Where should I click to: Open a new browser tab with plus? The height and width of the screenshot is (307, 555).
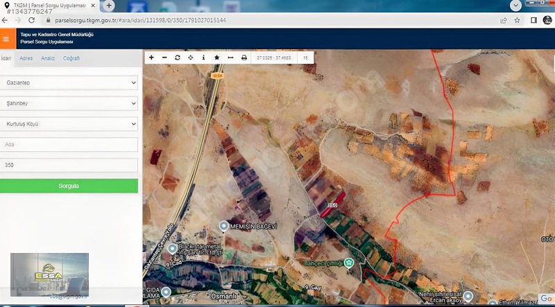[x=109, y=6]
